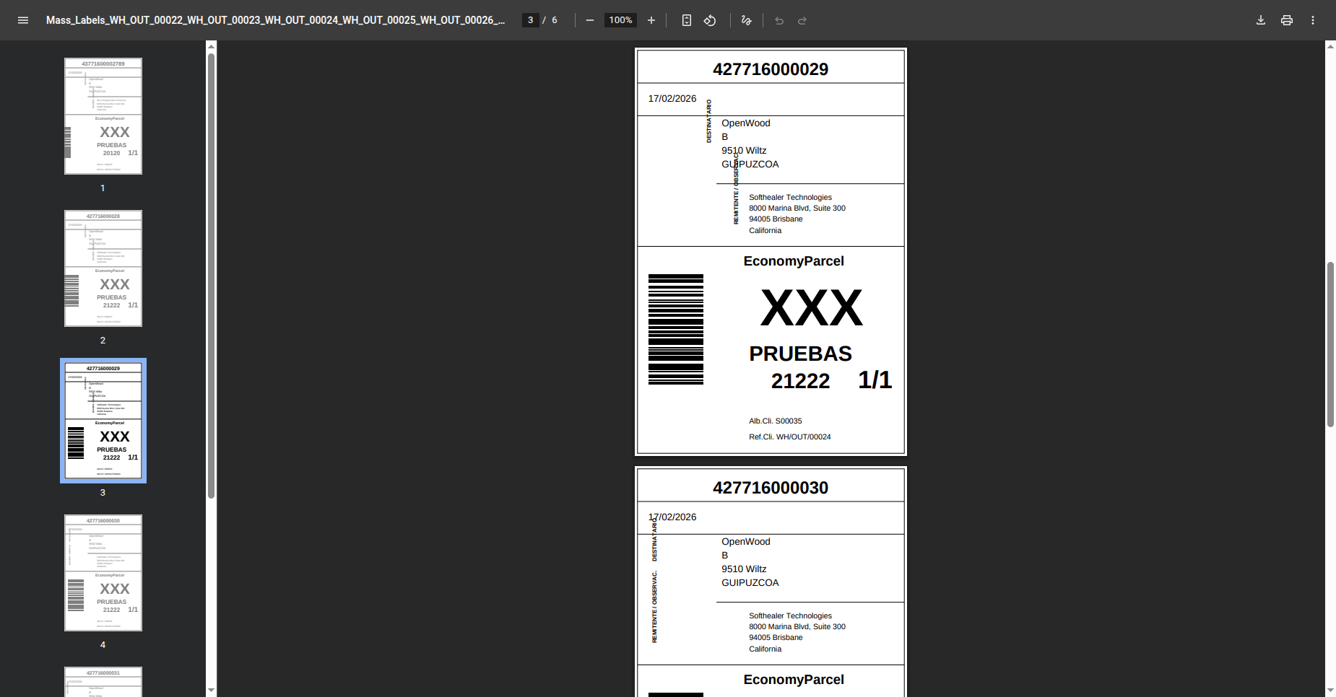Screen dimensions: 1336x697
Task: Rotate the document counterclockwise
Action: (x=710, y=20)
